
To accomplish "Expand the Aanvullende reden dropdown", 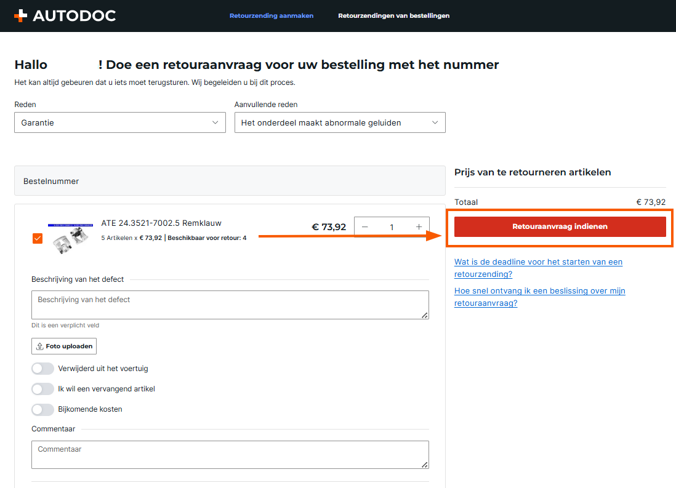I will (340, 122).
